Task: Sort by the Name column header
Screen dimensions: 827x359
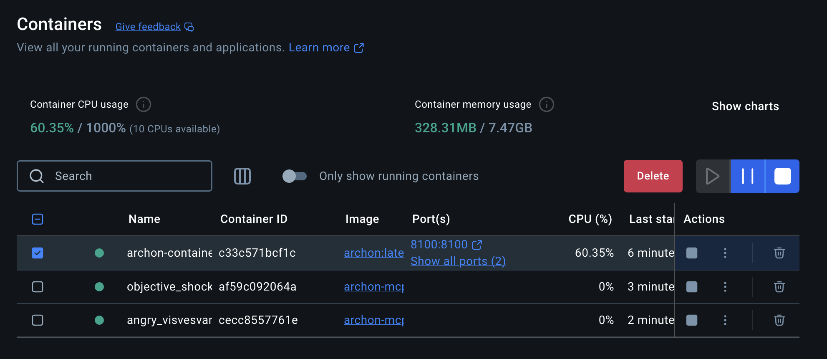Action: (144, 219)
